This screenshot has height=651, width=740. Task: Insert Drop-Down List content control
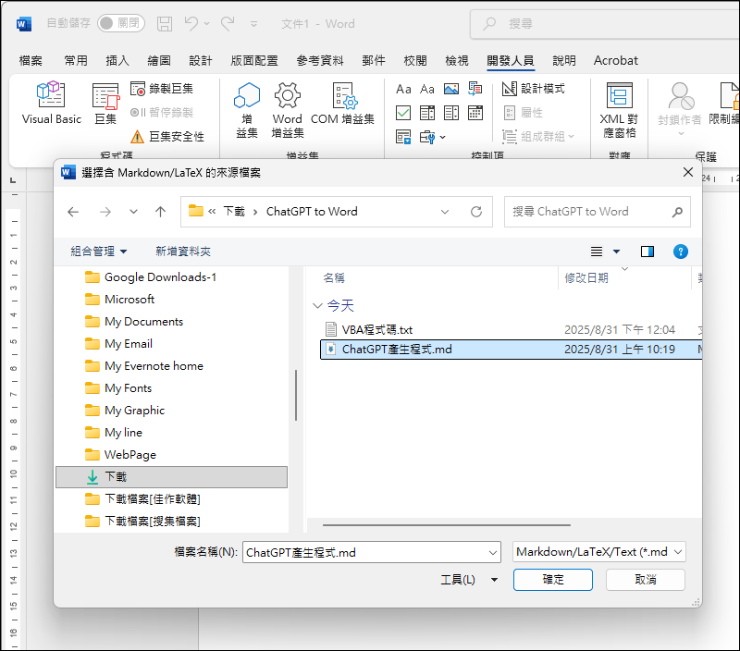(x=451, y=113)
